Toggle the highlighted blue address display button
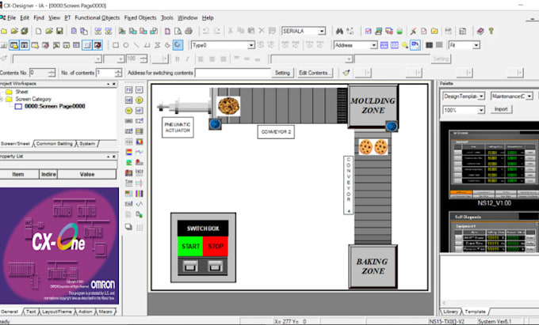Screen dimensions: 539x325 coord(415,45)
